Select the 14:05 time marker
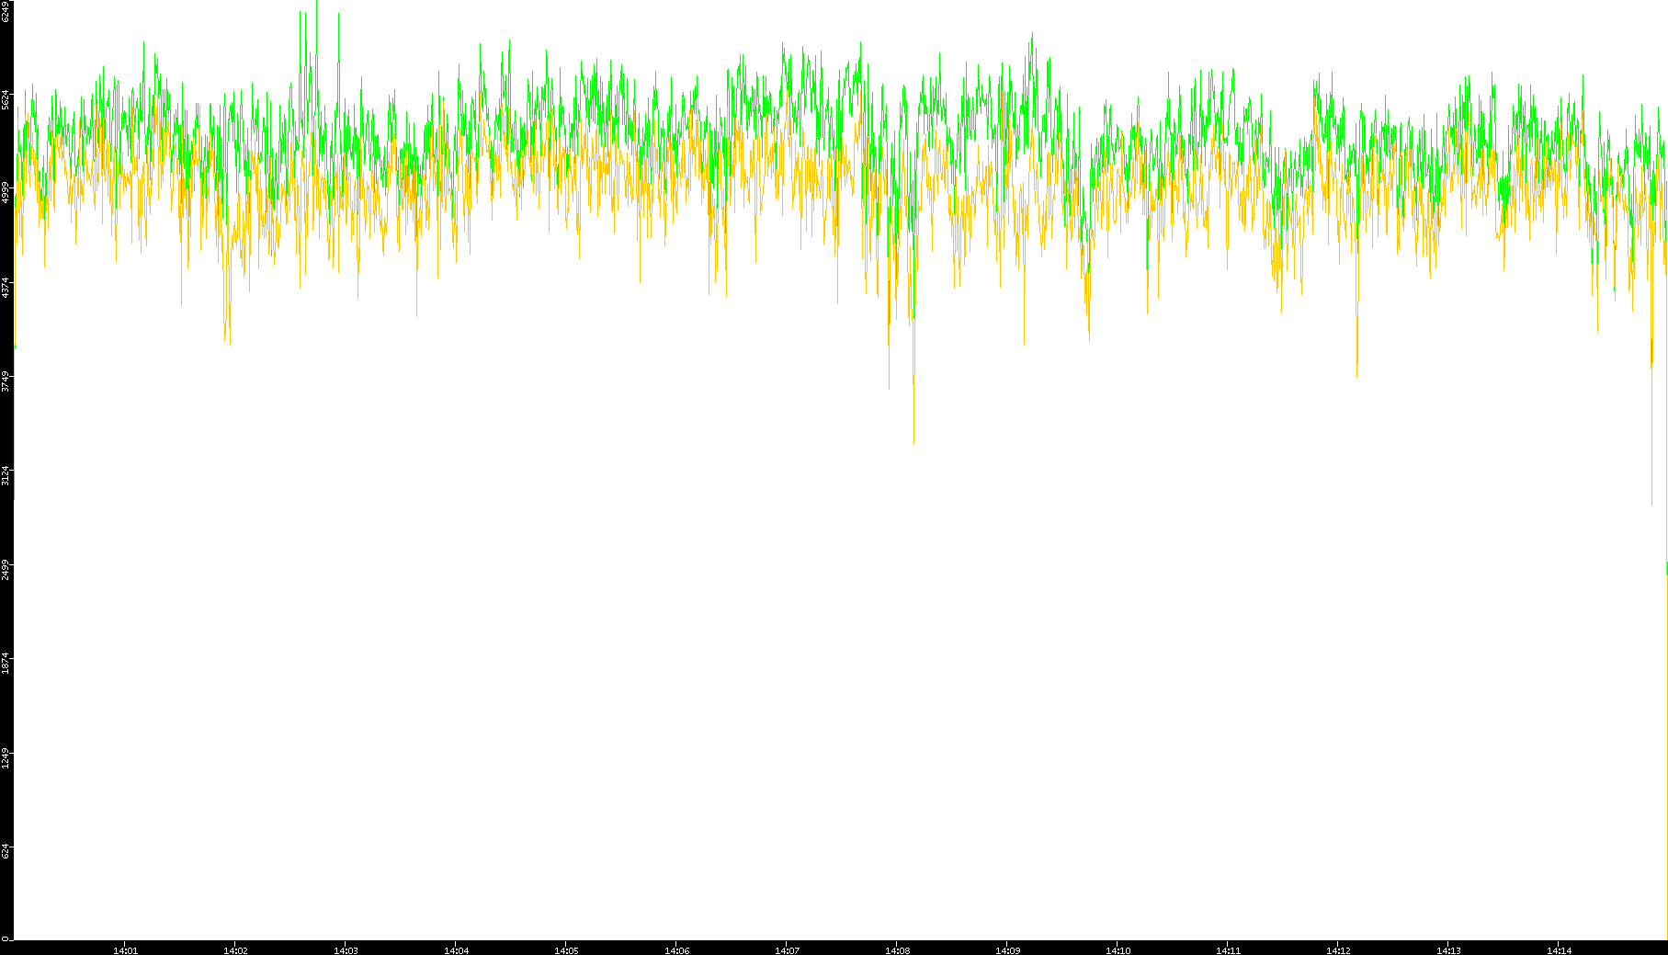Screen dimensions: 1668x955 (566, 950)
